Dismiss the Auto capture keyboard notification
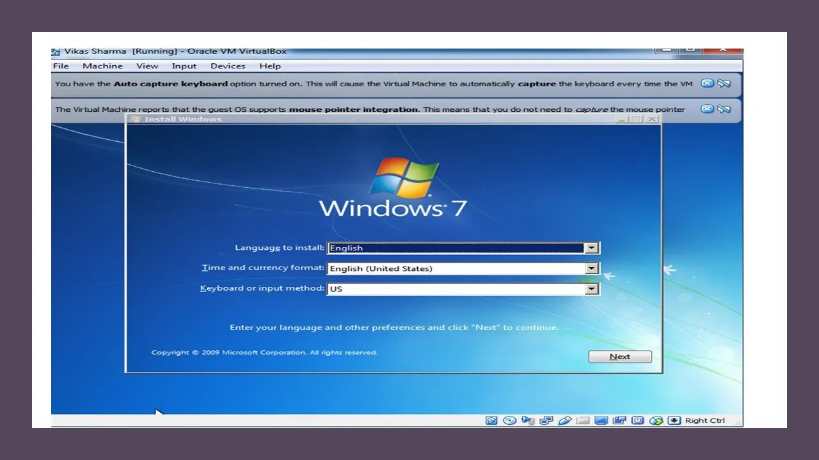This screenshot has width=819, height=460. point(707,84)
